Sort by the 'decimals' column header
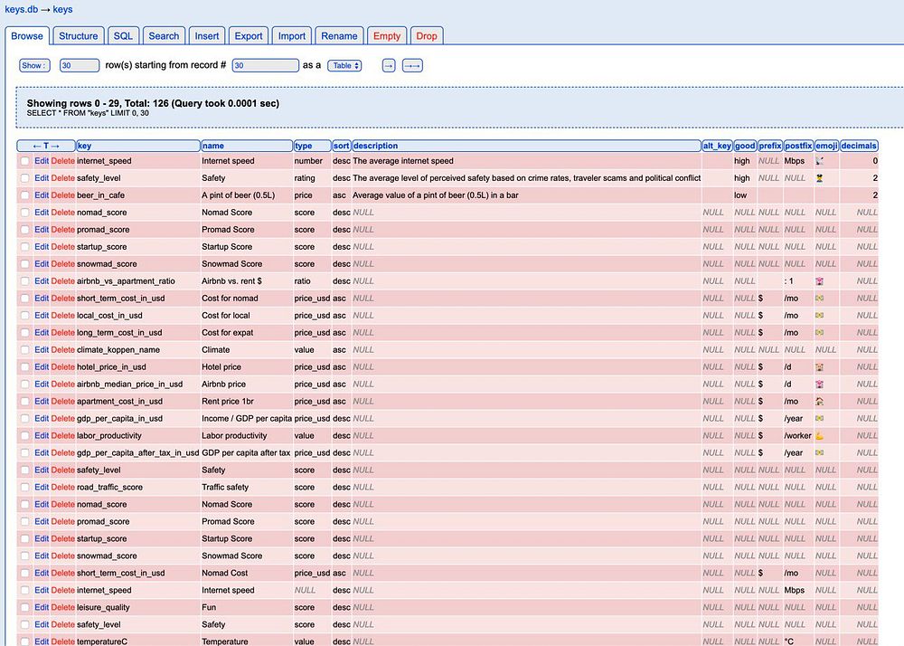The image size is (904, 646). pyautogui.click(x=859, y=146)
